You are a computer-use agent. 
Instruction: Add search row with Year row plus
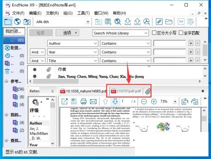pos(191,52)
